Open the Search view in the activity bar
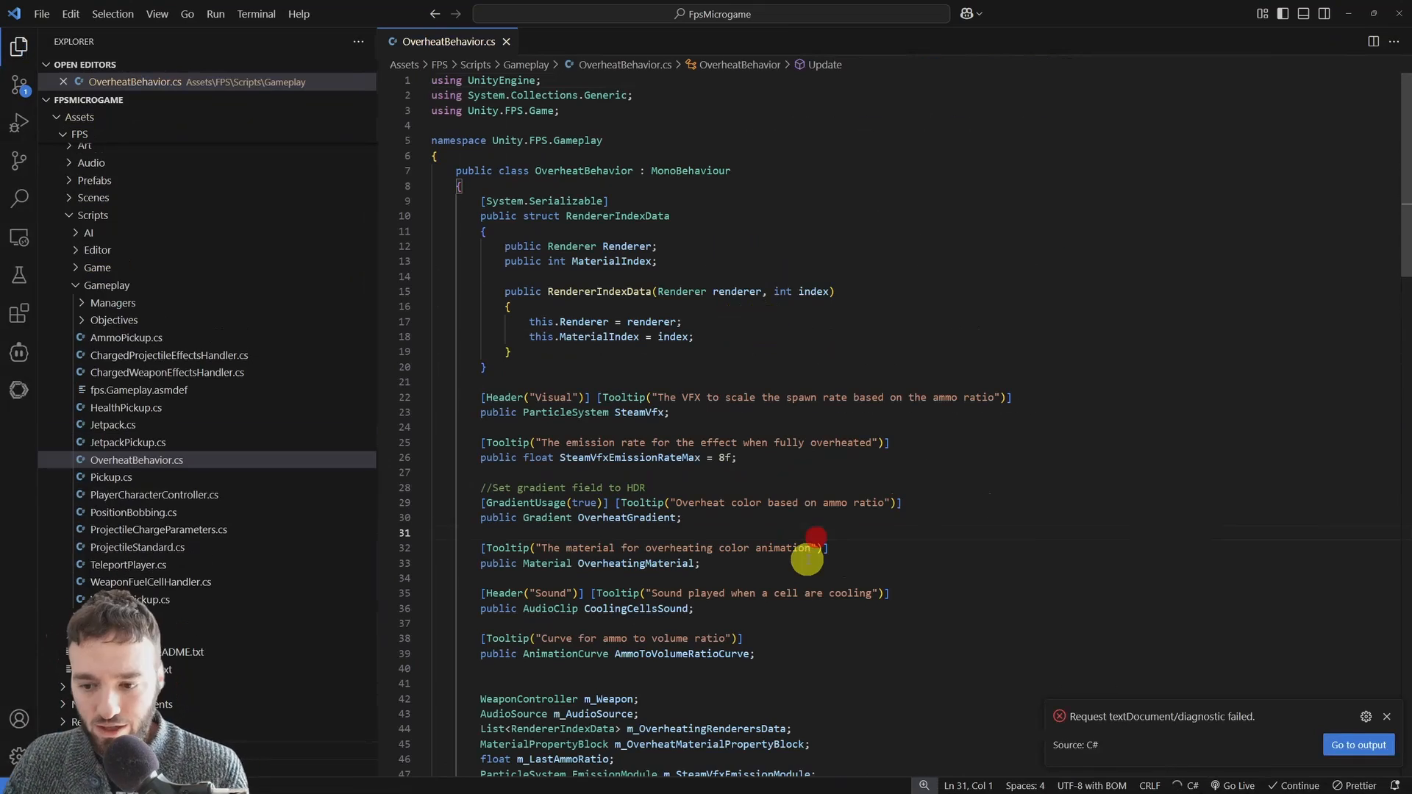This screenshot has width=1412, height=794. coord(19,198)
